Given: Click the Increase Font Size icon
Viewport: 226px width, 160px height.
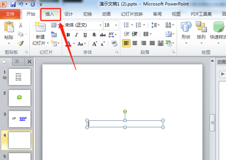Looking at the screenshot, I should tap(94, 43).
